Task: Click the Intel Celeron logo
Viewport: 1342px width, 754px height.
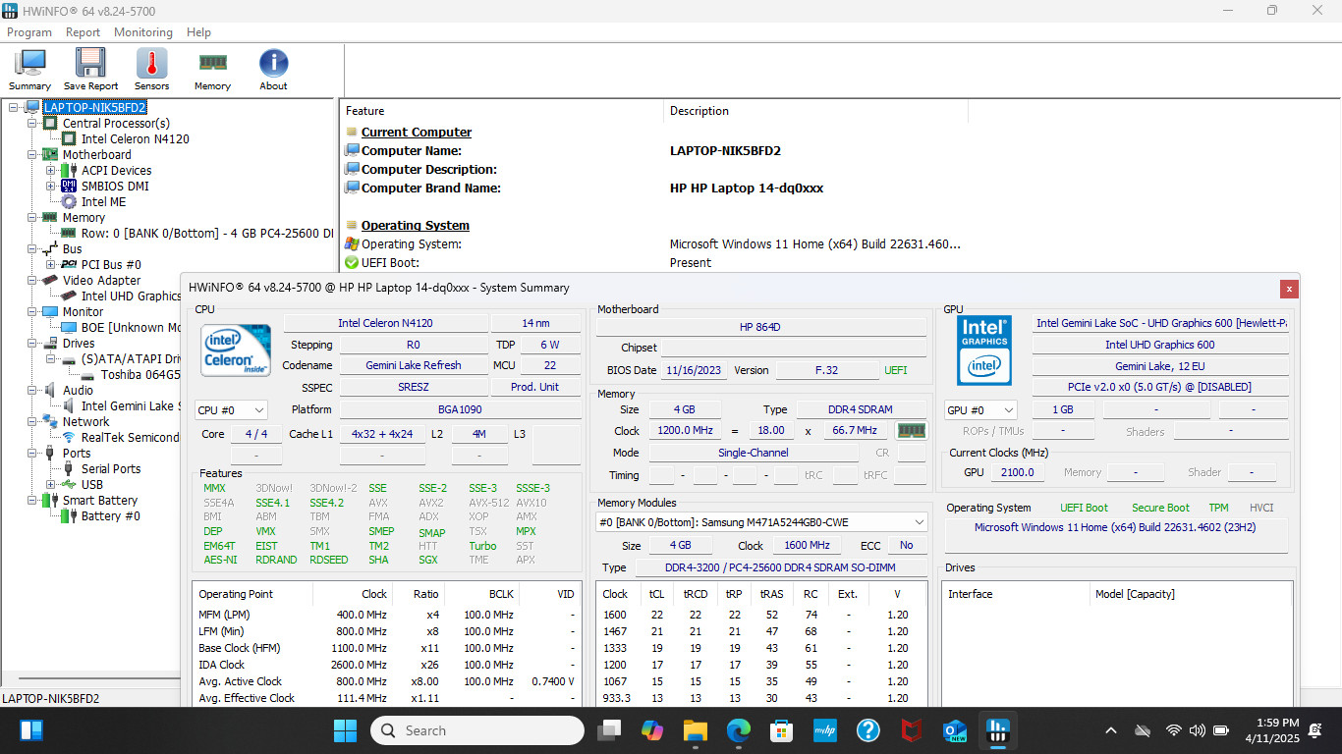Action: 236,351
